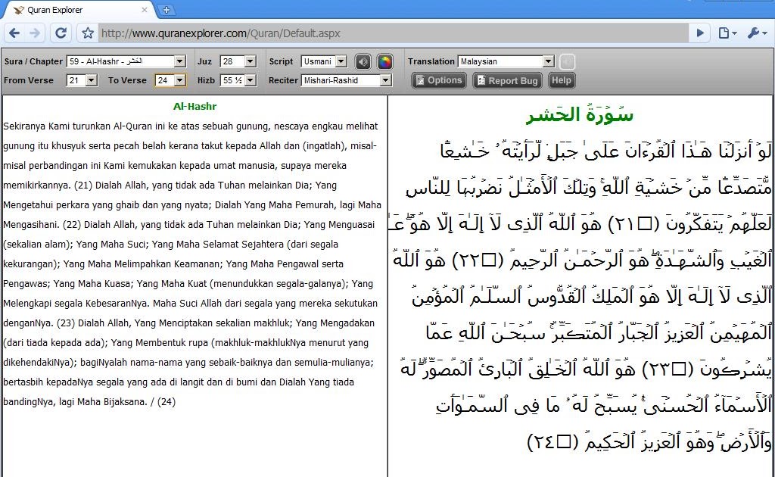
Task: Expand the Juz 28 dropdown
Action: click(x=238, y=61)
